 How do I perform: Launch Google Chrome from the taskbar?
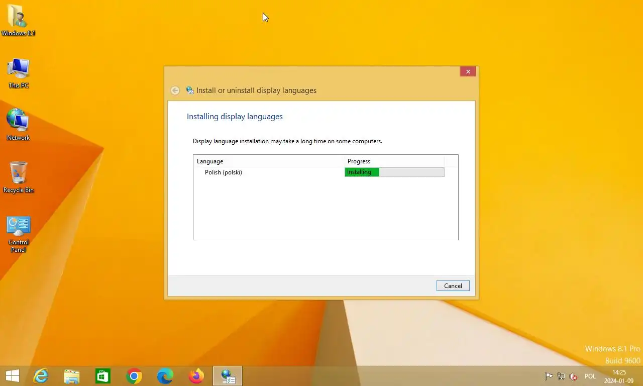(x=134, y=376)
